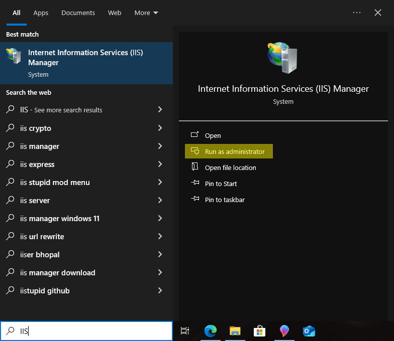Open Microsoft Store from the taskbar

click(259, 331)
